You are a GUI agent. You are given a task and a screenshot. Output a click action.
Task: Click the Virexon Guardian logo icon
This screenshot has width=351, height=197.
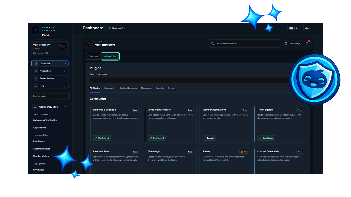35,30
